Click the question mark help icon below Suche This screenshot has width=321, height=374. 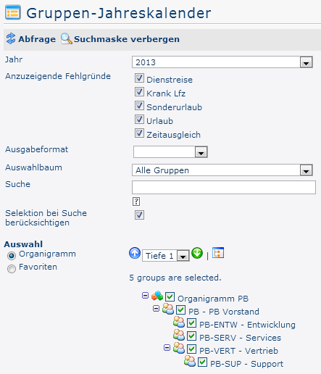136,201
